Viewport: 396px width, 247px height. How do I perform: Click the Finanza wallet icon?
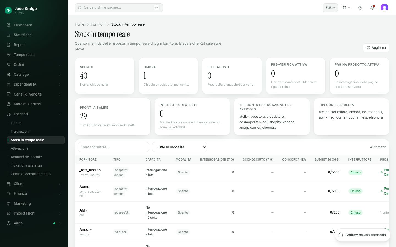[x=9, y=193]
